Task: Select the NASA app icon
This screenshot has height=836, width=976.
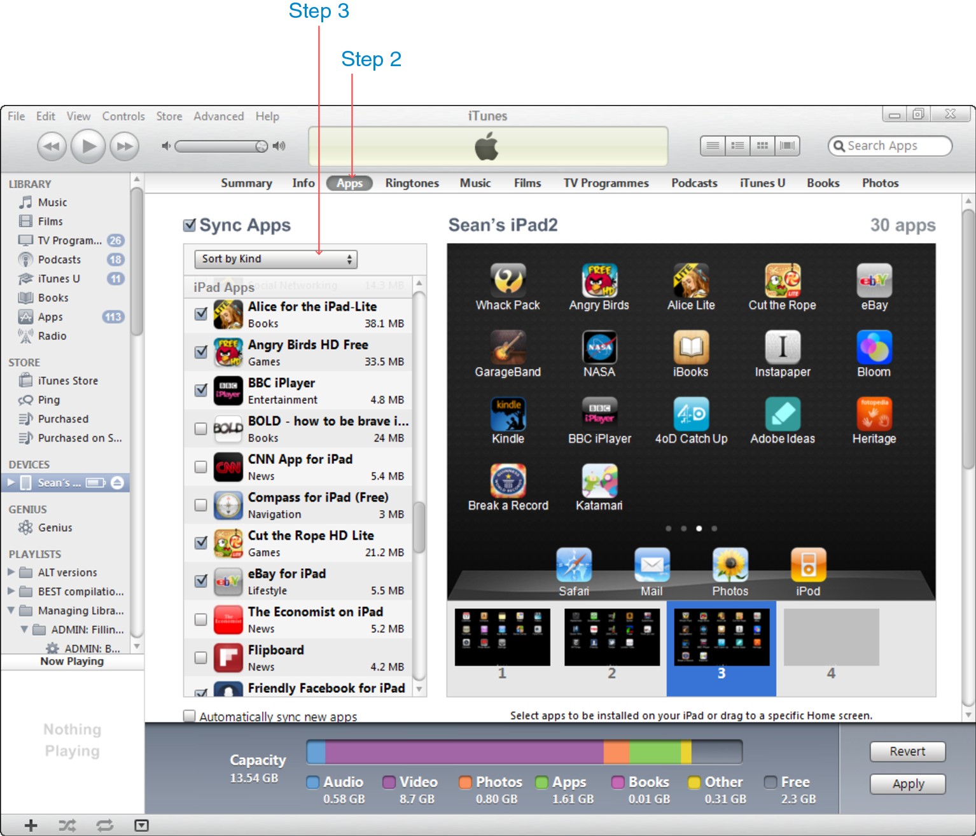Action: 599,347
